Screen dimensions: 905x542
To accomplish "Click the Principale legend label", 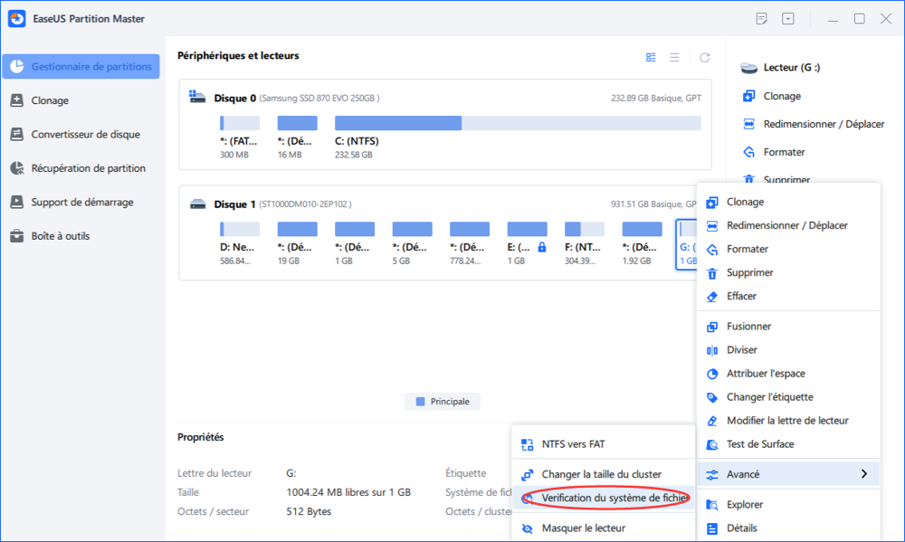I will [x=450, y=402].
